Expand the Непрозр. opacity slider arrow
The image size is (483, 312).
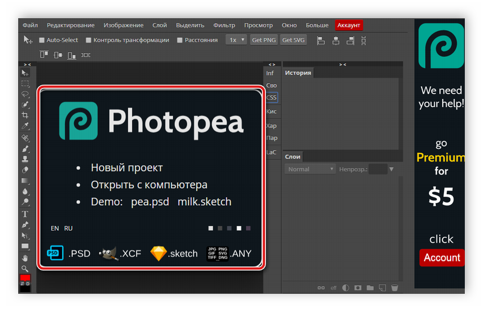coord(392,169)
